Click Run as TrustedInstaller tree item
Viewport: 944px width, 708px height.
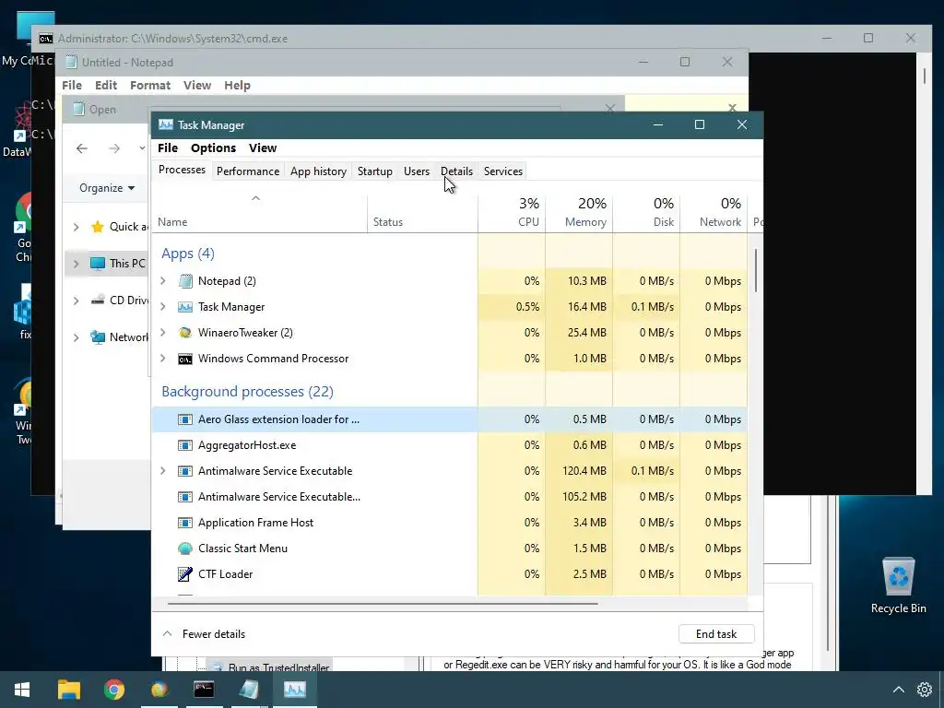point(278,667)
